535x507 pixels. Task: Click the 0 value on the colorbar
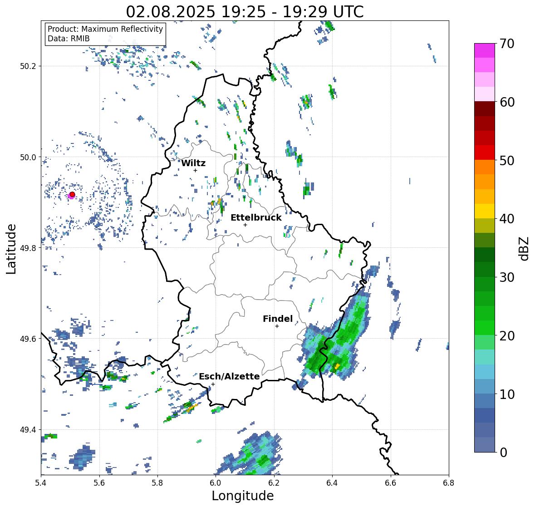[x=503, y=452]
